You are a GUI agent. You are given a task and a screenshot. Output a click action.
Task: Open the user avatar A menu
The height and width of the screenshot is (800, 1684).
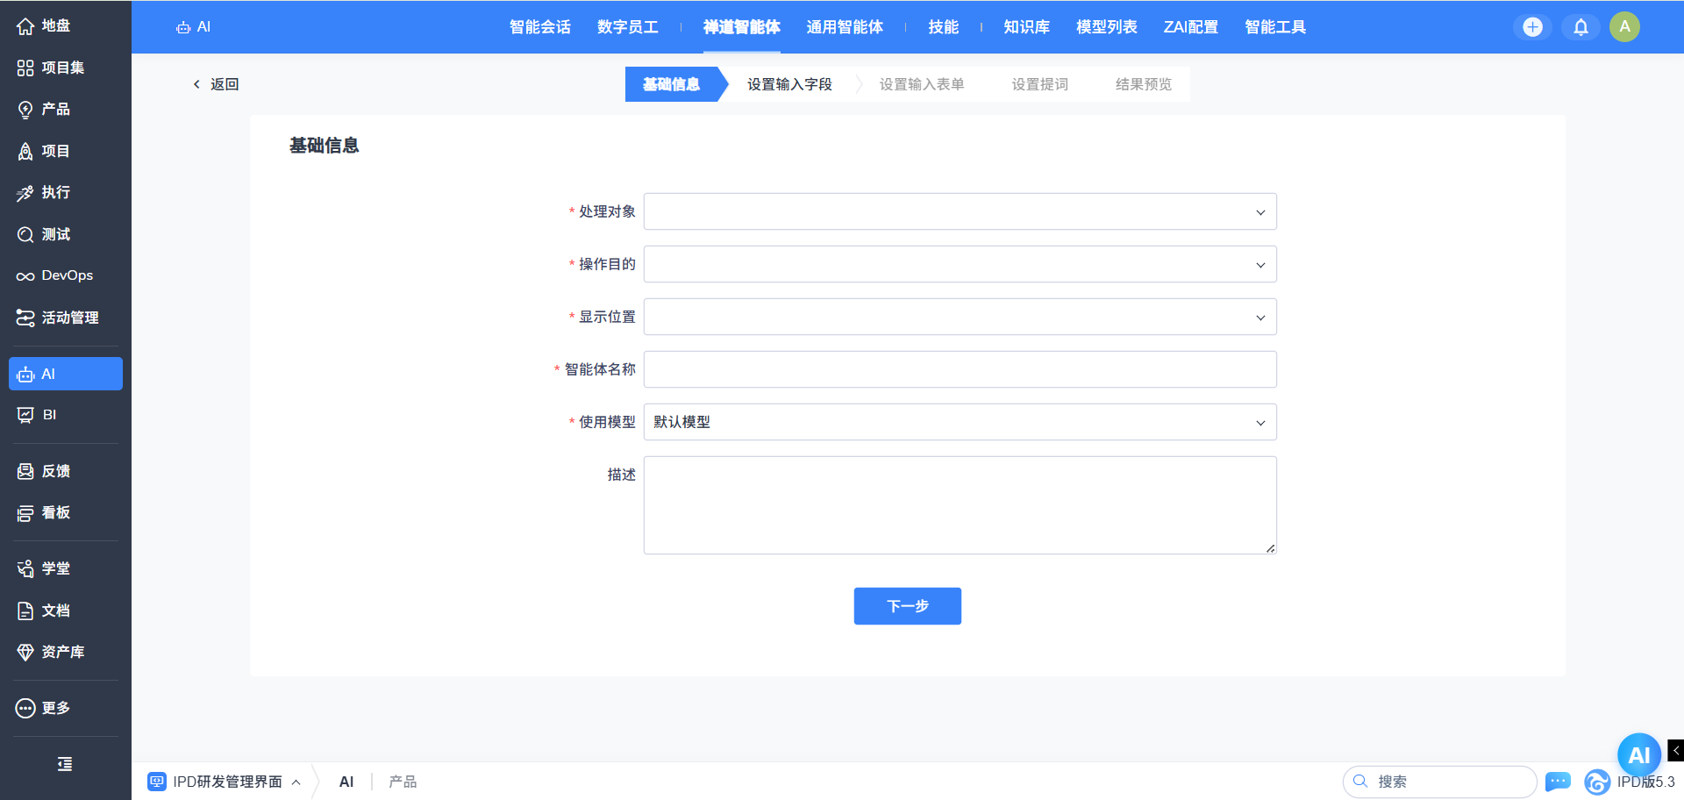(1624, 27)
